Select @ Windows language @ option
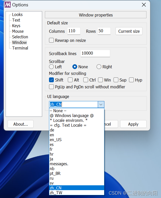The height and width of the screenshot is (198, 161). pyautogui.click(x=77, y=115)
